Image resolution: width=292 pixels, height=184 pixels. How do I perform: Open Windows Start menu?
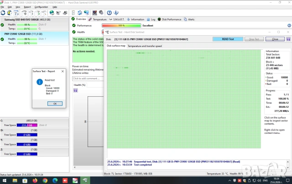point(5,180)
